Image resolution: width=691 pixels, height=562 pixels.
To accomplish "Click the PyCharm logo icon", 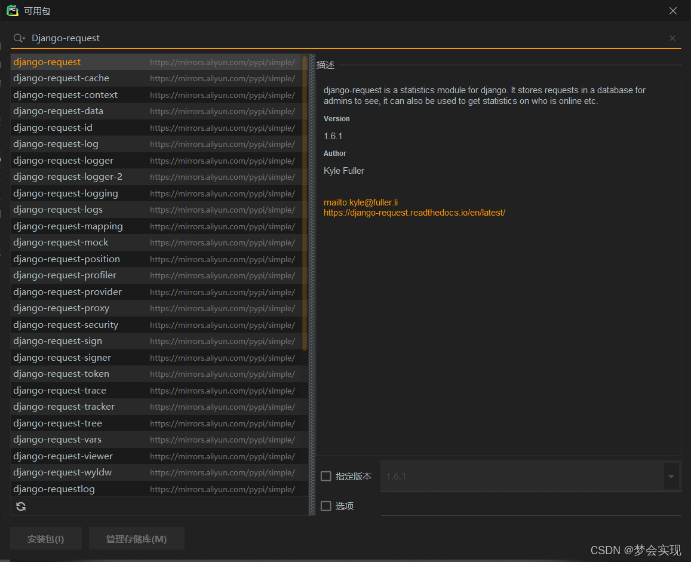I will 12,10.
